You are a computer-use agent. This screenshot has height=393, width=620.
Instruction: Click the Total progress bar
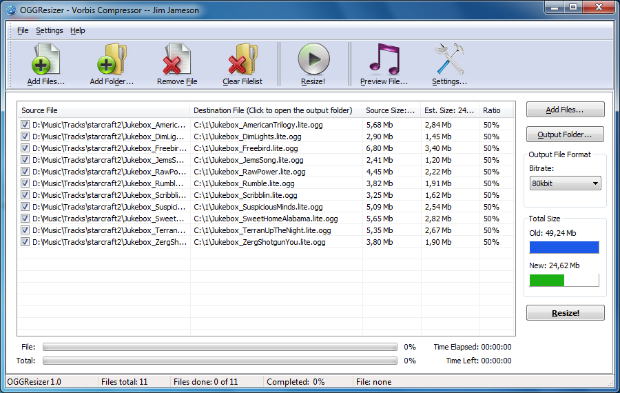pos(220,361)
